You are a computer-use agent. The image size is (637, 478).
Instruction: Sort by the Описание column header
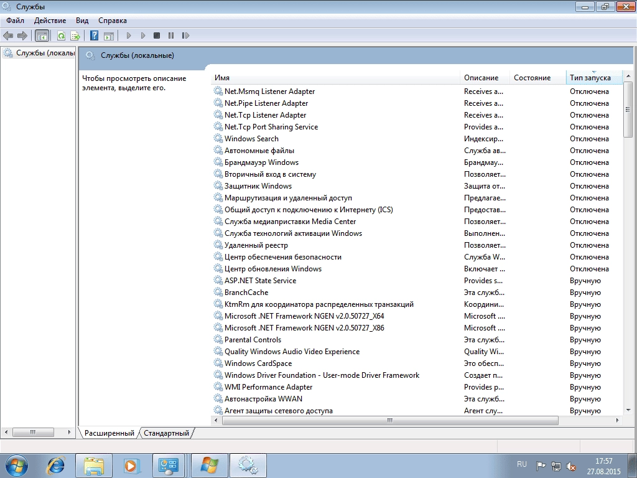point(485,78)
